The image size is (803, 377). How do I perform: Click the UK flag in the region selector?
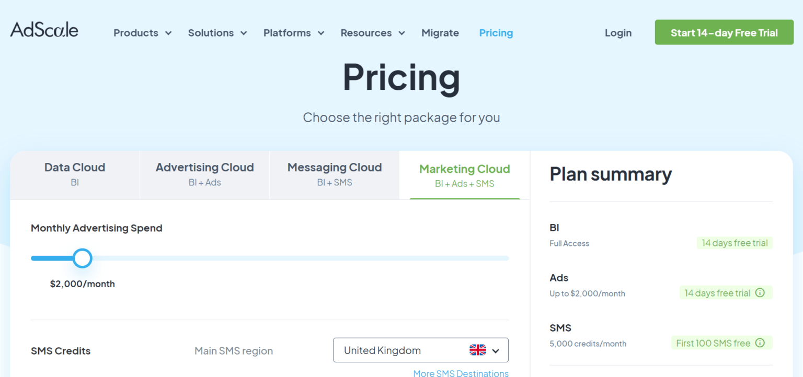477,350
